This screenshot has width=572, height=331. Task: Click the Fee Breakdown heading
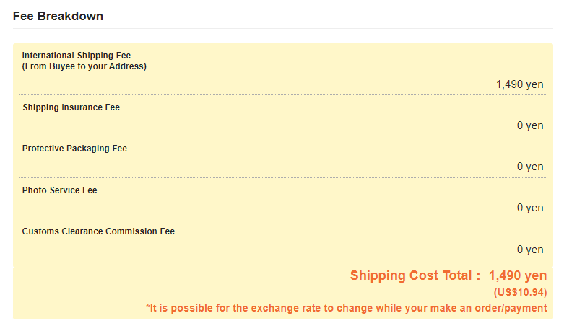58,16
